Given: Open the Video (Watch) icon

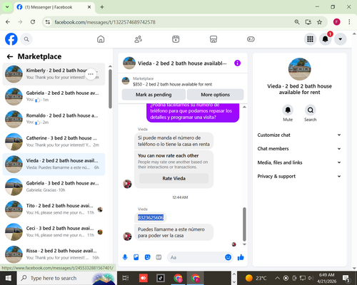Looking at the screenshot, I should point(176,39).
